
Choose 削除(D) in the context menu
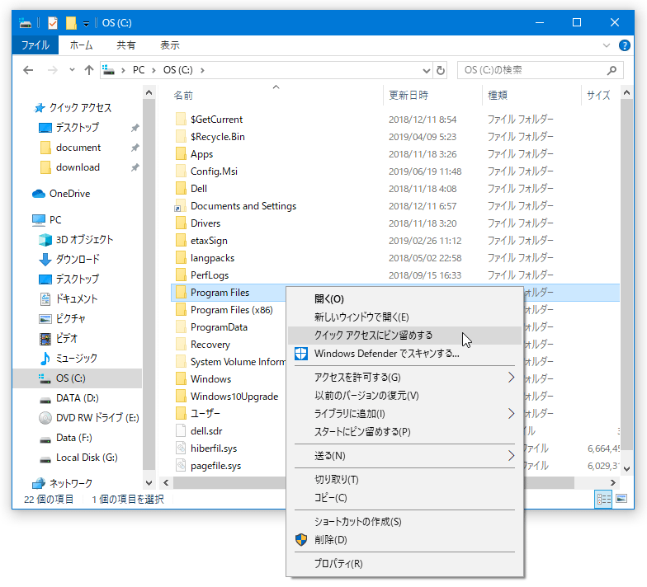[404, 540]
